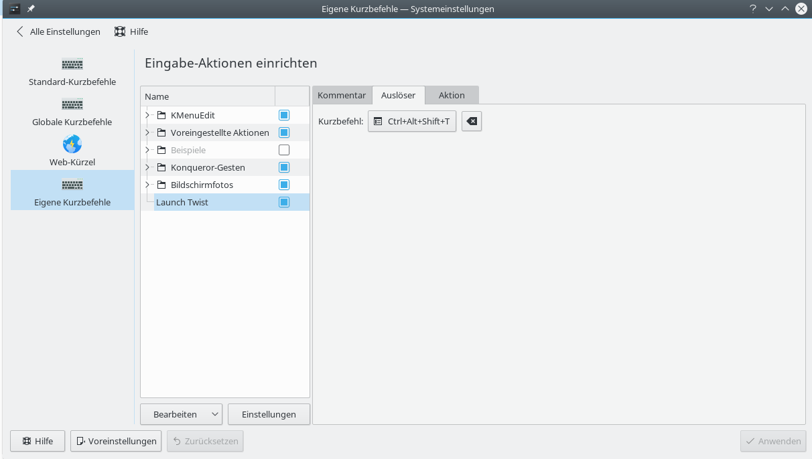Click the bottom Hilfe button
The image size is (812, 459).
38,441
